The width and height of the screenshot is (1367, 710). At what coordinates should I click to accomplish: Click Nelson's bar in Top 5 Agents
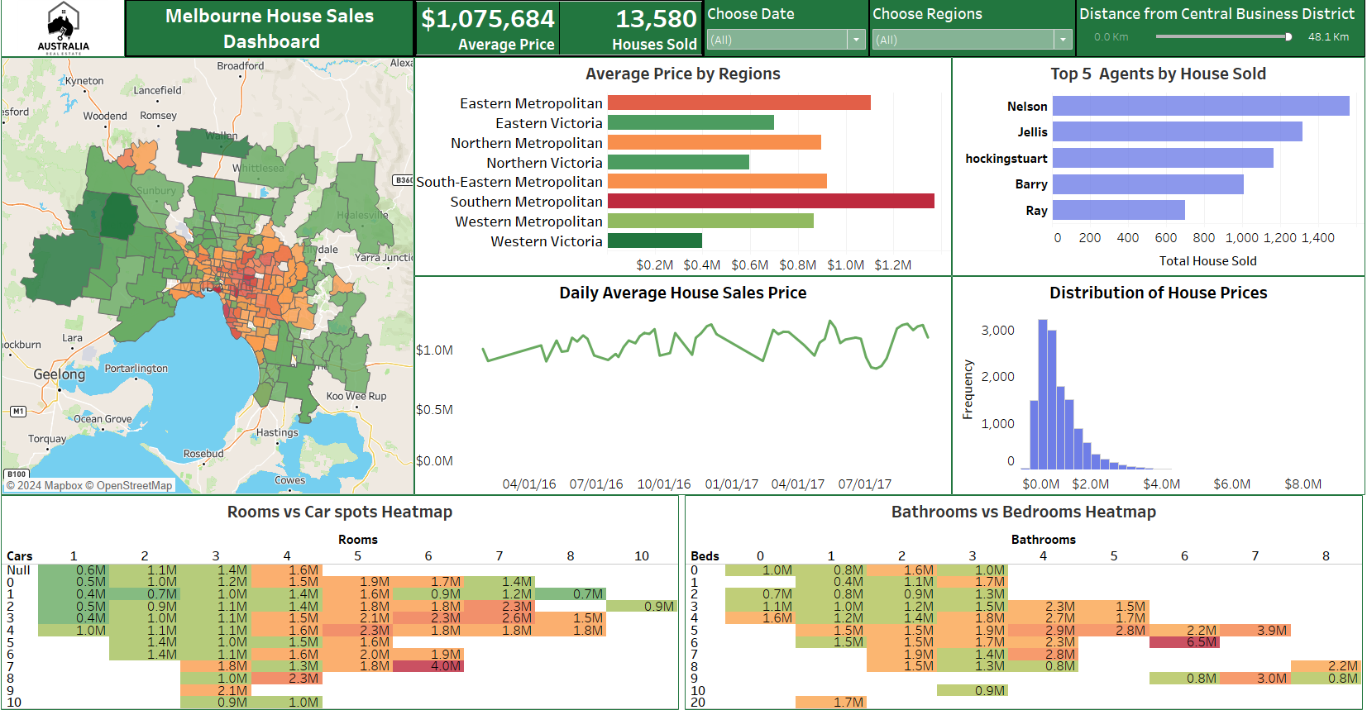point(1200,106)
